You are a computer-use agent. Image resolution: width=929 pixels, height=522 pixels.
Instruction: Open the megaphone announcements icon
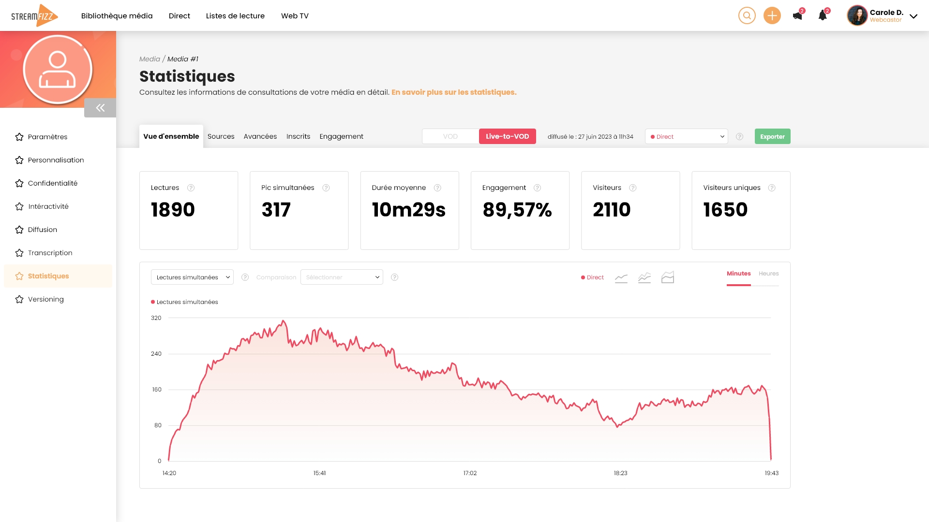pos(797,16)
